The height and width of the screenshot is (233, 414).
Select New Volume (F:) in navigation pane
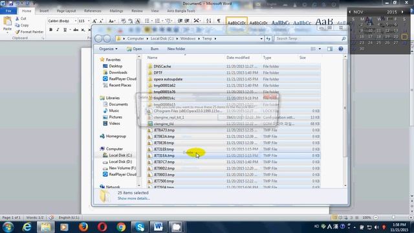click(122, 168)
